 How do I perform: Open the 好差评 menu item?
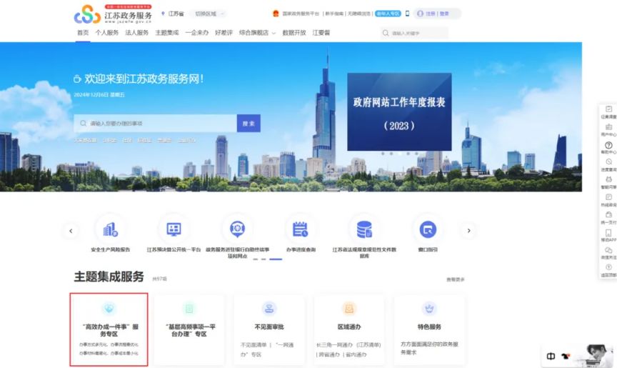point(224,33)
